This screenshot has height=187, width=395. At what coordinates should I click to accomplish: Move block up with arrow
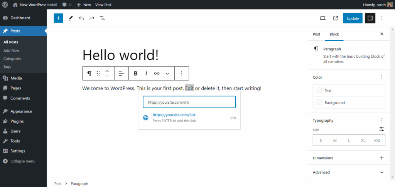[x=107, y=71]
